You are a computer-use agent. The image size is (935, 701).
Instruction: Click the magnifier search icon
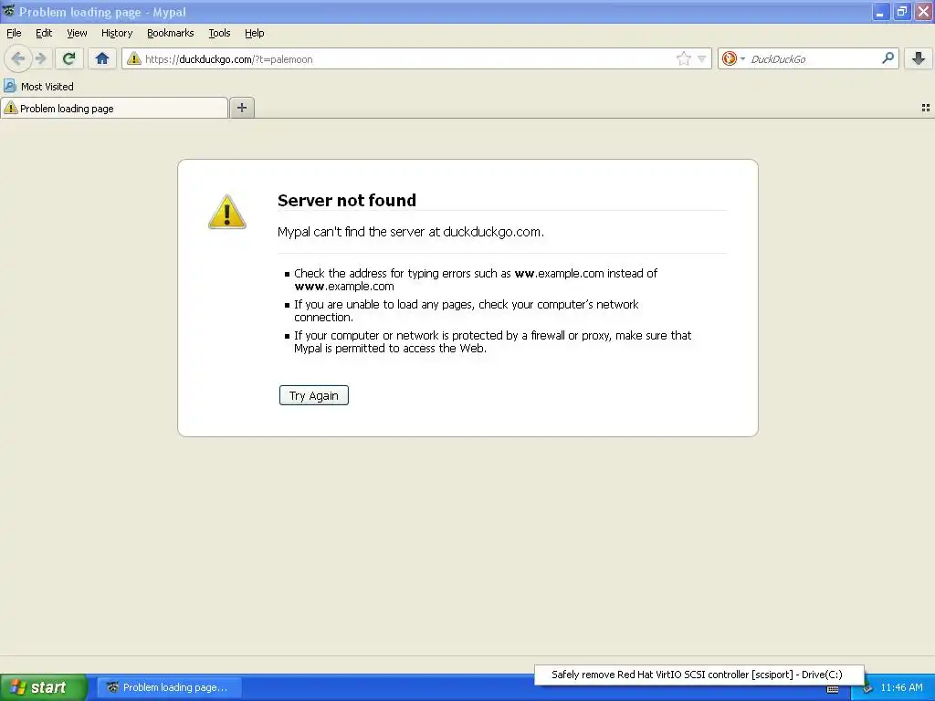[x=888, y=58]
